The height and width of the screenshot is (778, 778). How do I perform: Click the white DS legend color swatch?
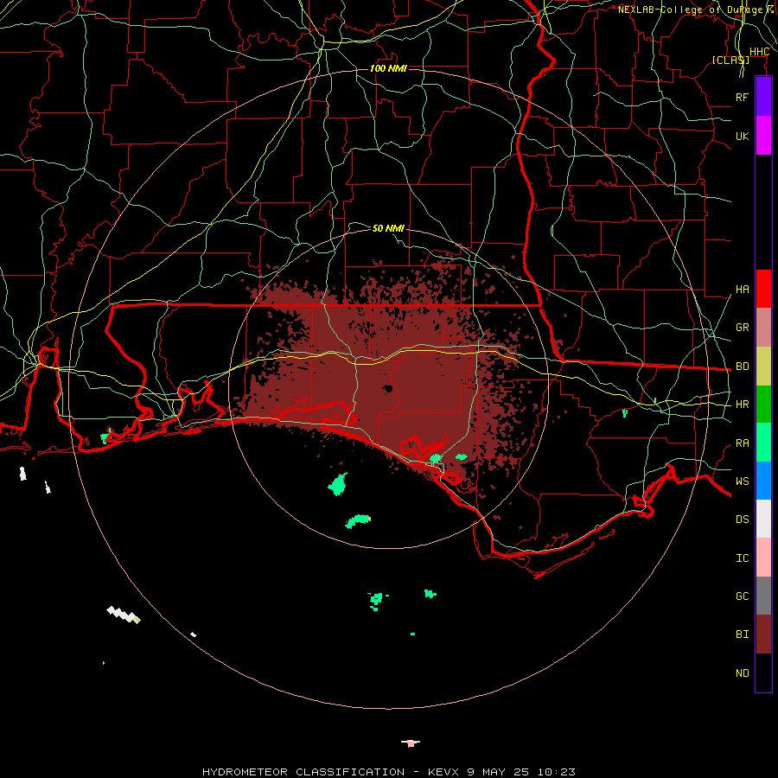tap(763, 519)
